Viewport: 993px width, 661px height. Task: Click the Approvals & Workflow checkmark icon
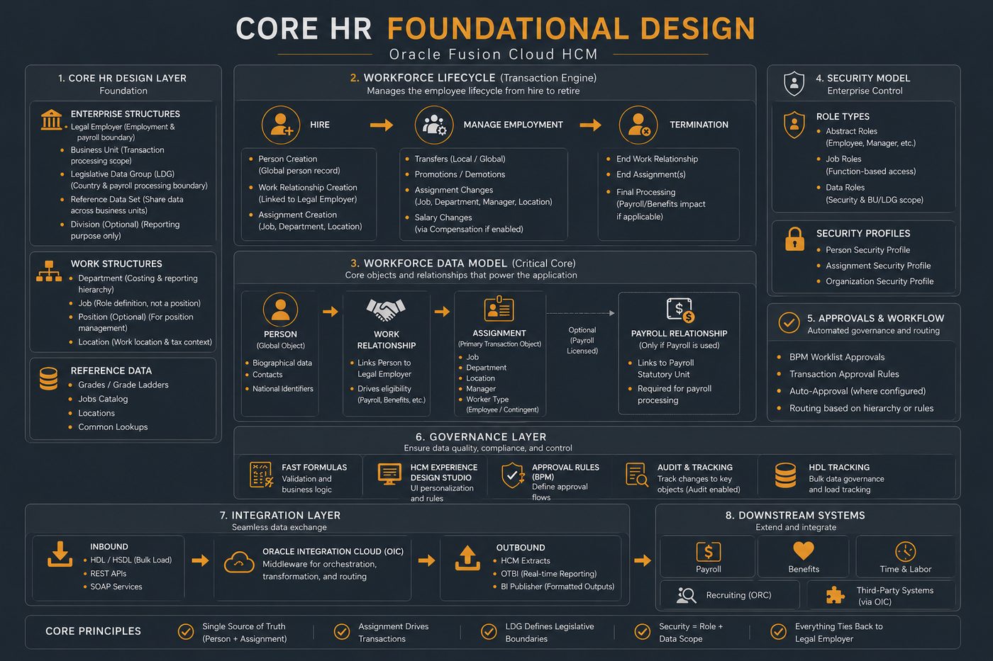point(789,322)
